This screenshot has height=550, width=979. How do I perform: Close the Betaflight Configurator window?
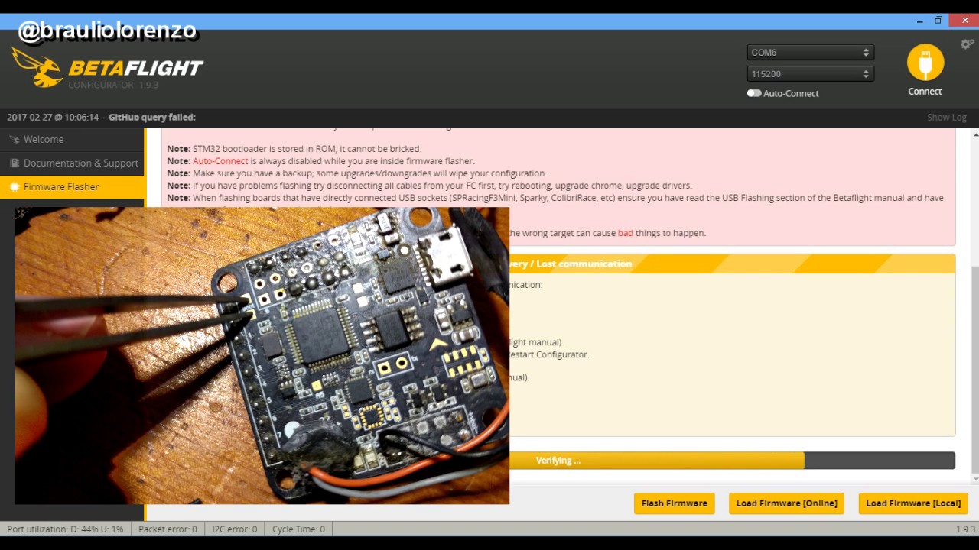pyautogui.click(x=964, y=21)
